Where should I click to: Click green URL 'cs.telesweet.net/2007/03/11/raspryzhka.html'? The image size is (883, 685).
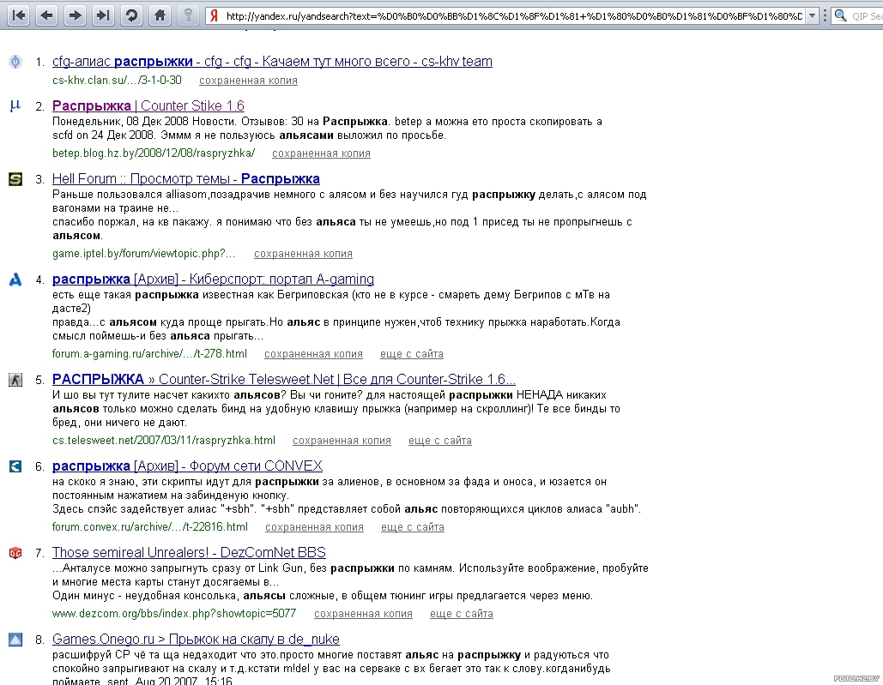point(164,441)
